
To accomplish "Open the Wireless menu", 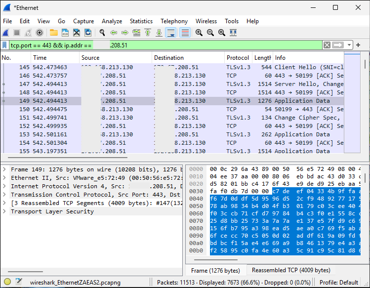I will coord(206,21).
